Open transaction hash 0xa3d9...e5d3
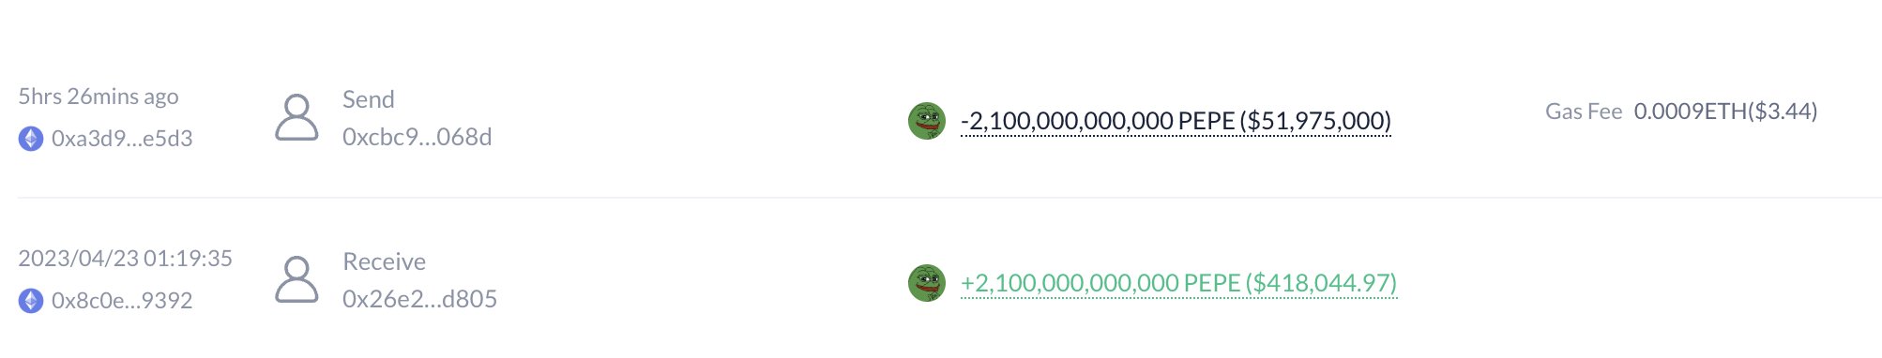This screenshot has height=358, width=1882. (x=122, y=139)
